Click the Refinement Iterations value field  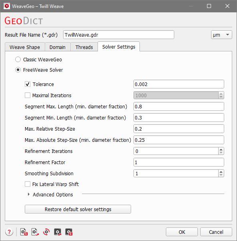point(176,151)
